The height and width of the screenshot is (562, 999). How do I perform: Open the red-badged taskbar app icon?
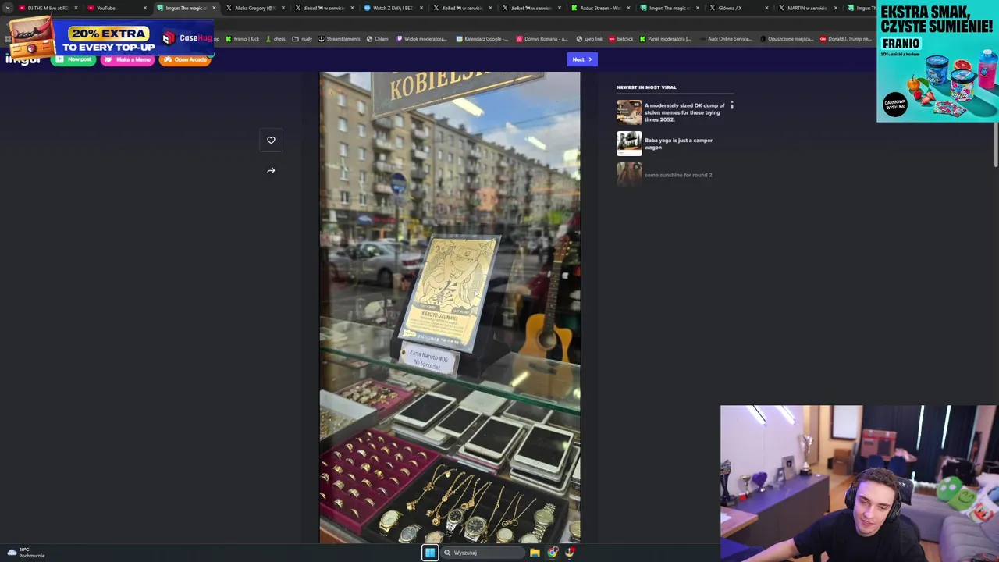pos(571,553)
